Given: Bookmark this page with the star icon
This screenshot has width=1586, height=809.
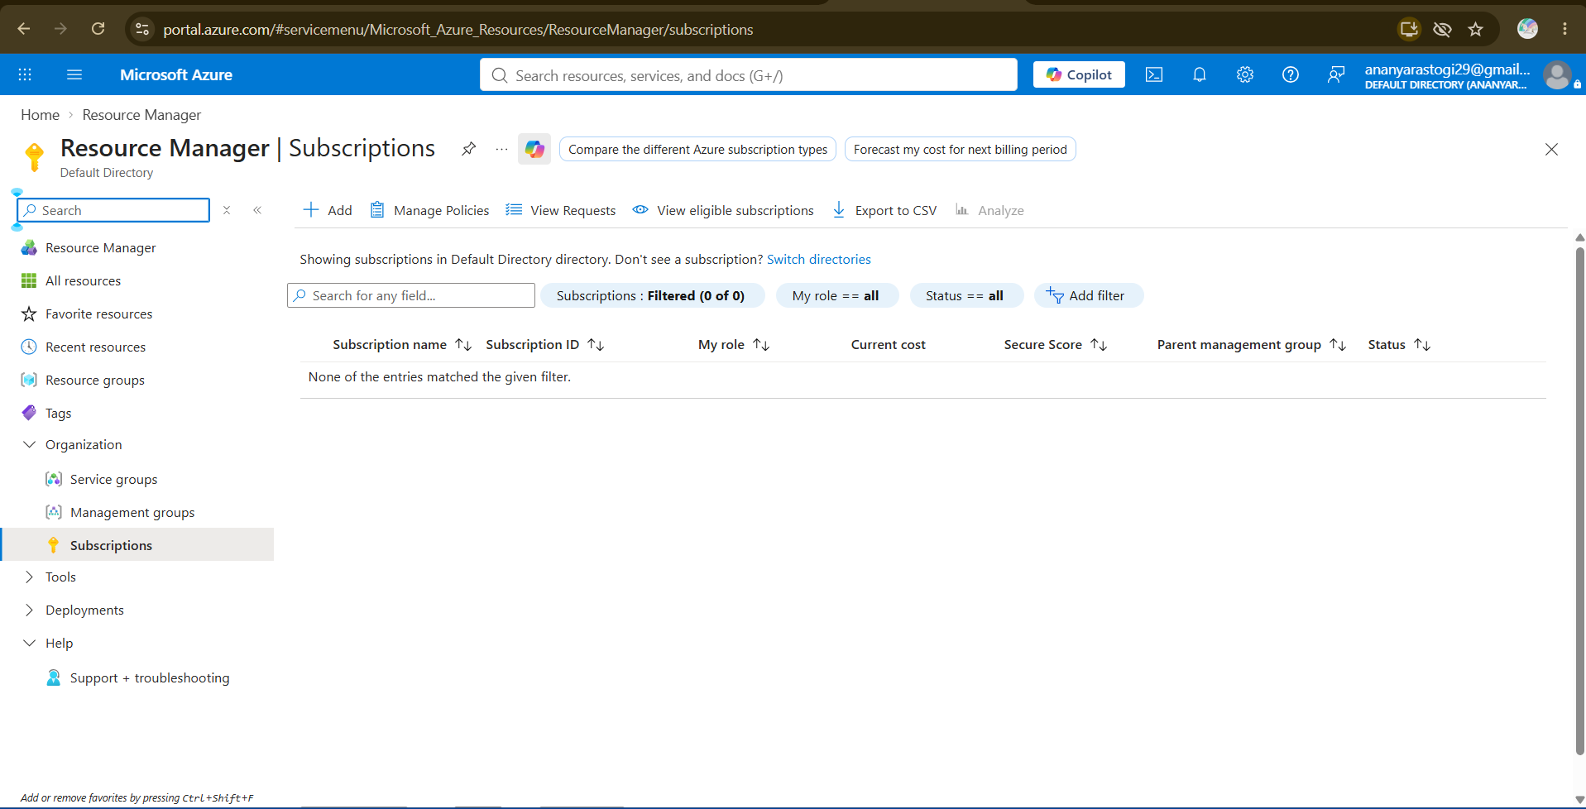Looking at the screenshot, I should (x=1476, y=29).
